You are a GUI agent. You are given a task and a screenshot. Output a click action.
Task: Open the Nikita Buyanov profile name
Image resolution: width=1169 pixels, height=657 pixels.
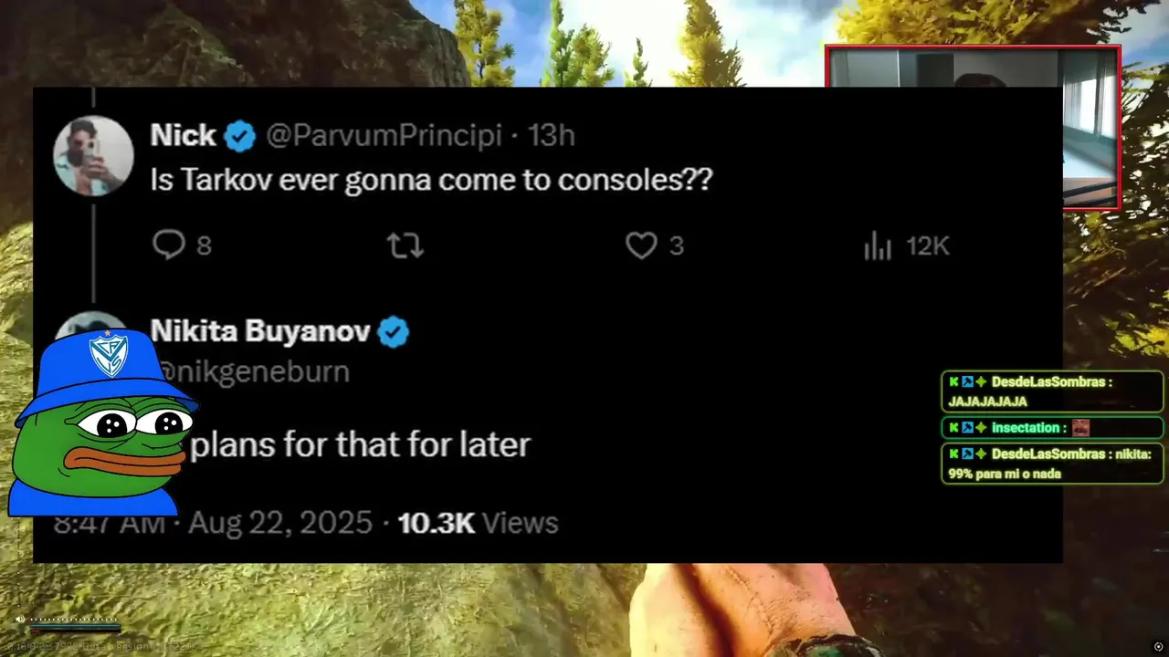pyautogui.click(x=260, y=331)
